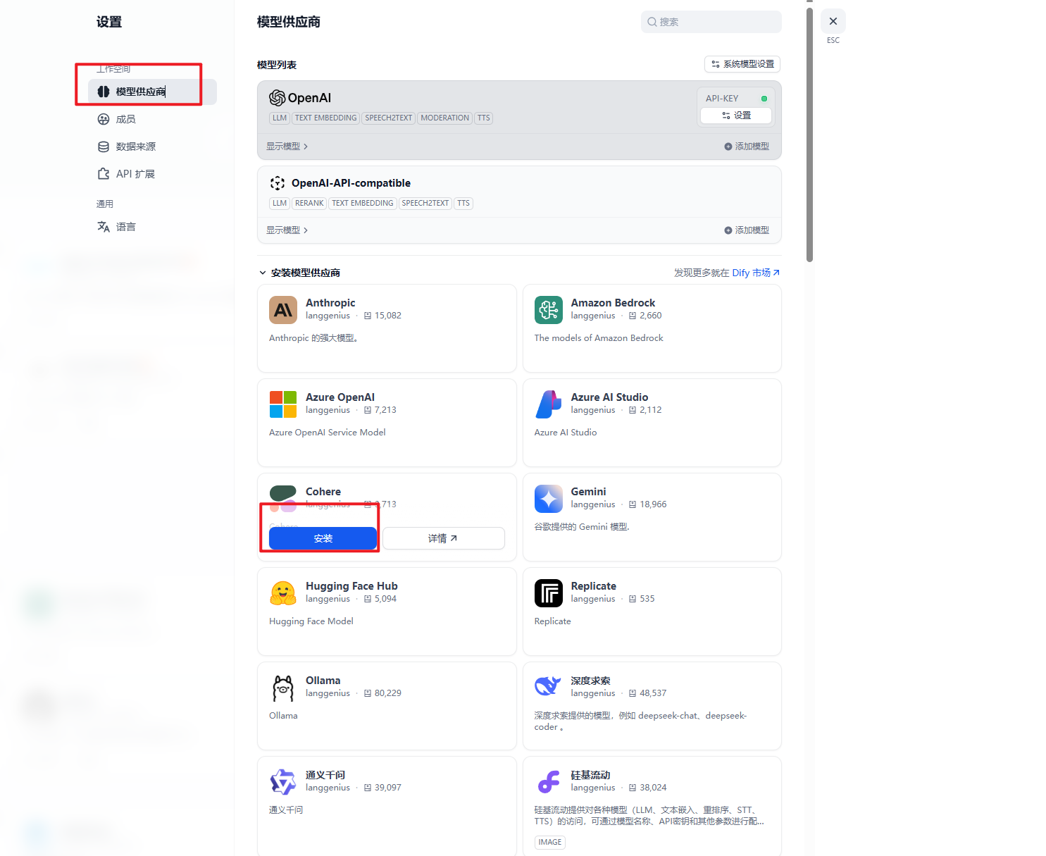Select the Azure AI Studio title

610,397
